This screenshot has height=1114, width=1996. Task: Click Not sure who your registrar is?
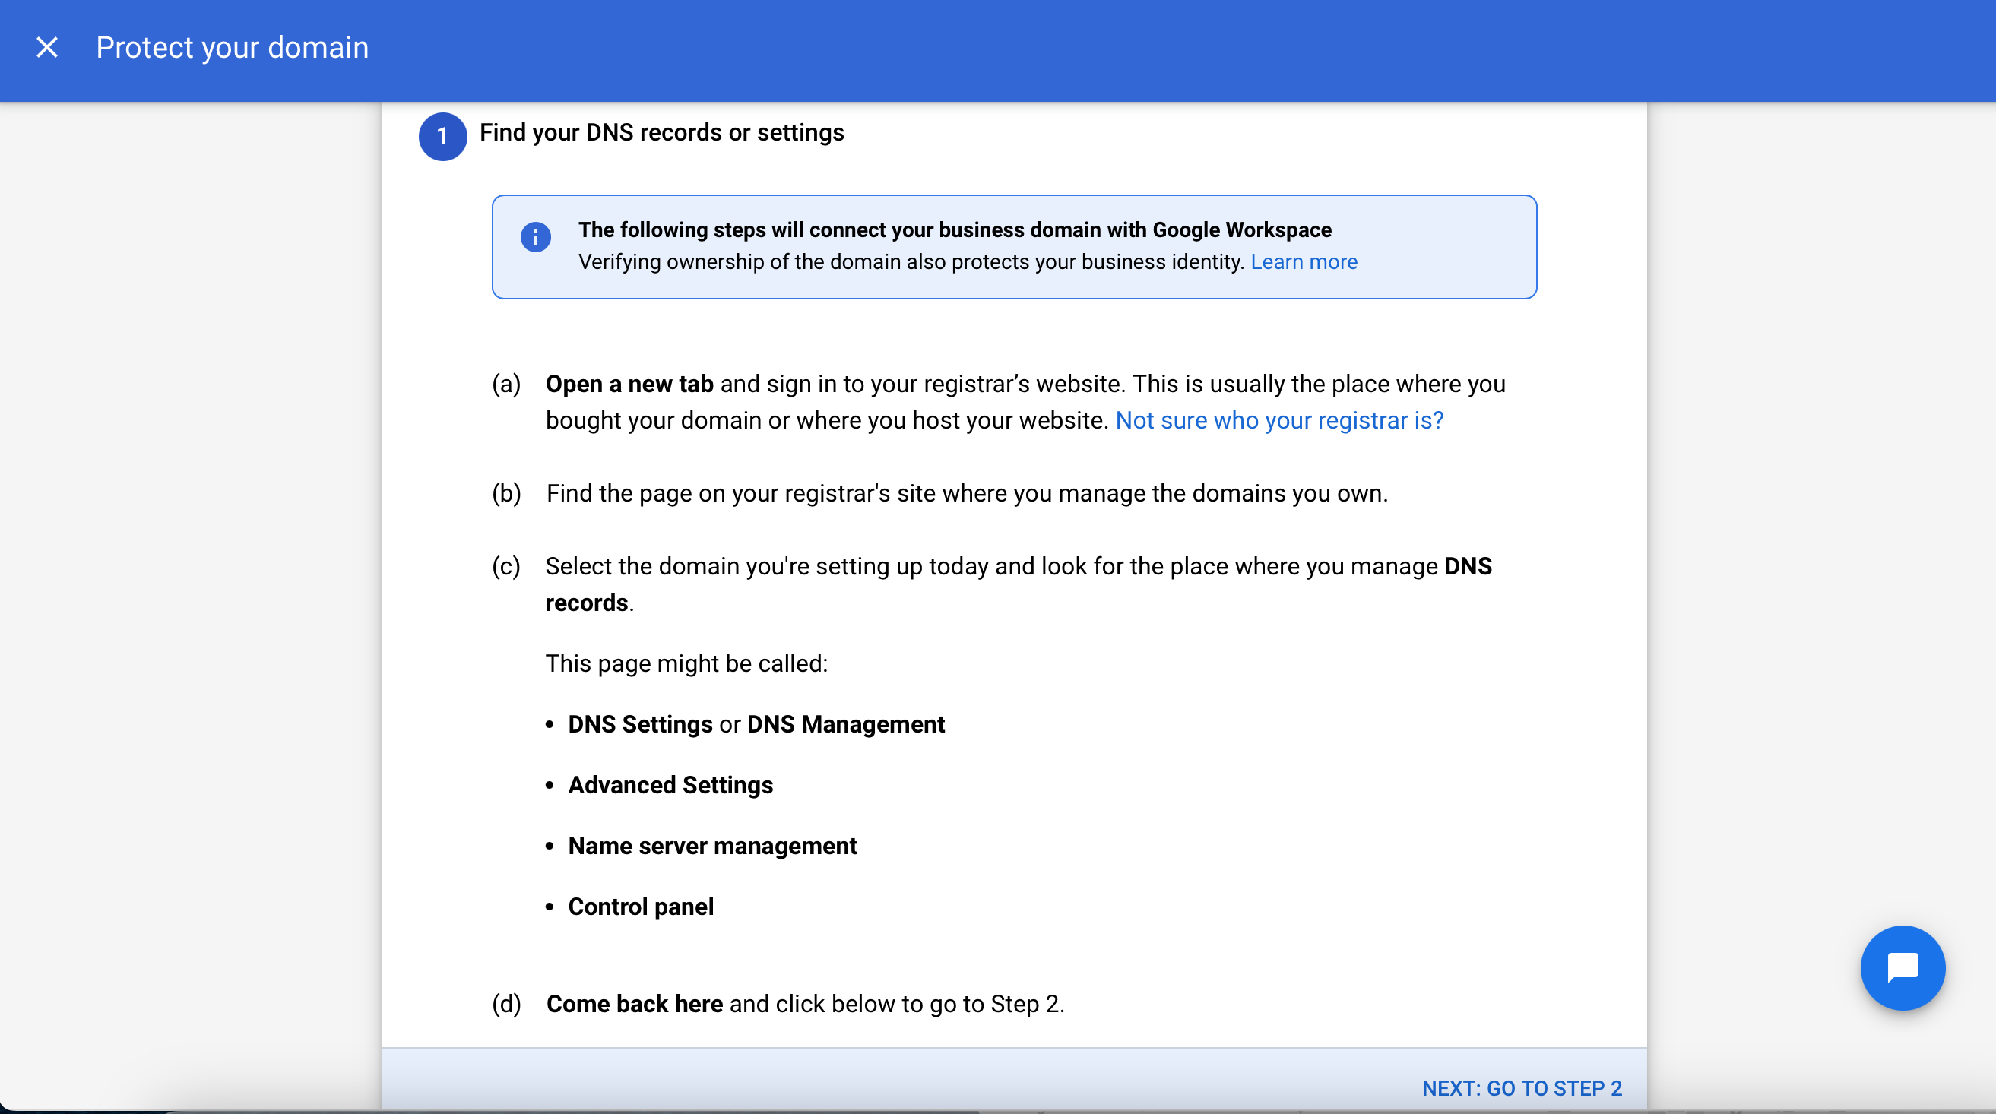1279,421
